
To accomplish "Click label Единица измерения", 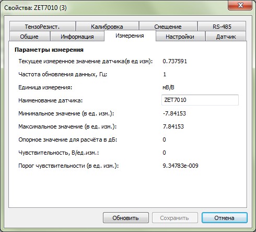I will pos(45,87).
